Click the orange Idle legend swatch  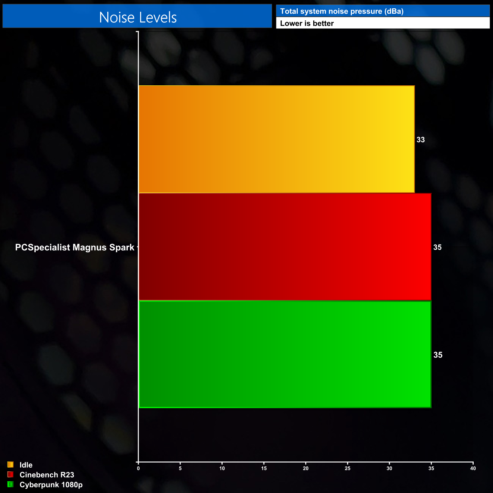(x=10, y=465)
